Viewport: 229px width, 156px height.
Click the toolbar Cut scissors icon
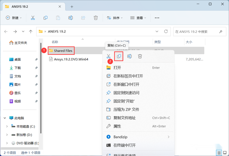coord(33,18)
